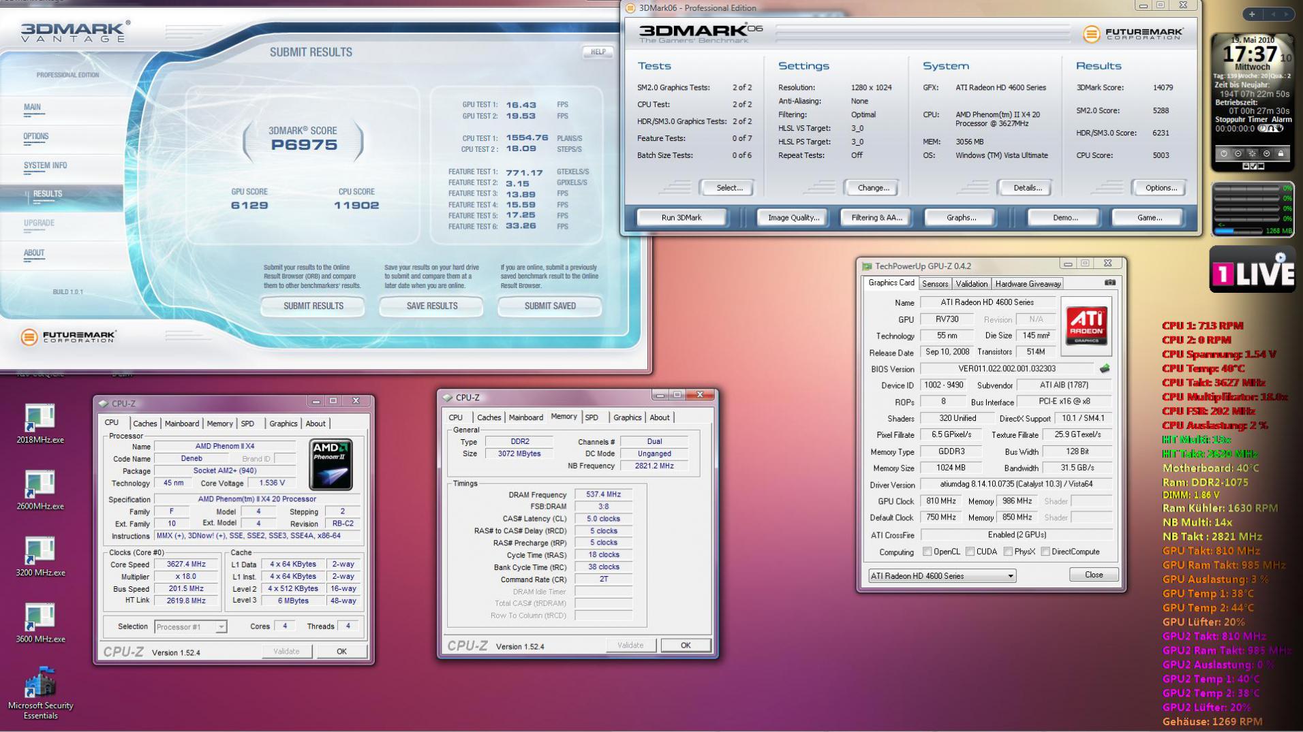Image resolution: width=1303 pixels, height=732 pixels.
Task: Click the Submit Saved button in Vantage
Action: (550, 306)
